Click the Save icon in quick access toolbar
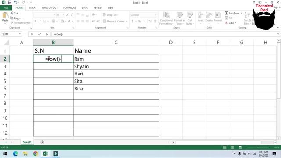 tap(10, 2)
